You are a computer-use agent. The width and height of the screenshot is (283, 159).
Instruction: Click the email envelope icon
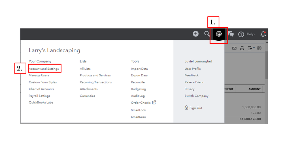[234, 48]
